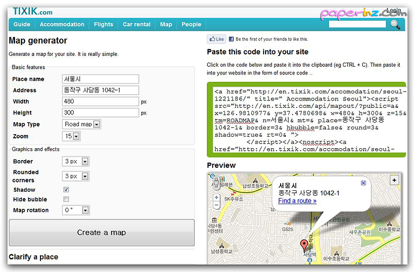Click the GS25 label on map
The image size is (415, 272).
click(x=287, y=229)
